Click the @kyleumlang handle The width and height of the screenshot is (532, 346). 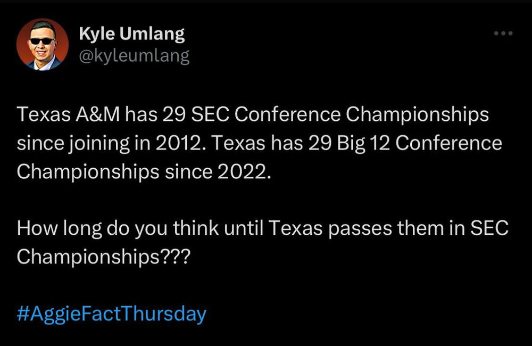pos(134,55)
